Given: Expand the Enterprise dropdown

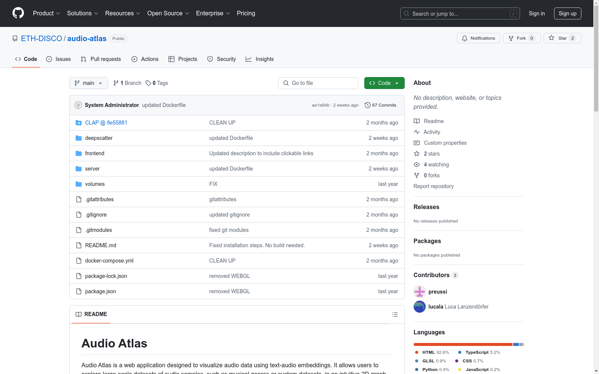Looking at the screenshot, I should pos(213,13).
